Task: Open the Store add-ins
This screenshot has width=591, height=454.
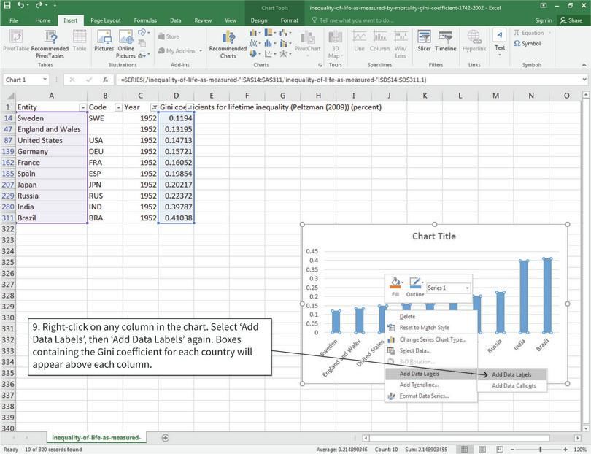Action: pos(169,36)
